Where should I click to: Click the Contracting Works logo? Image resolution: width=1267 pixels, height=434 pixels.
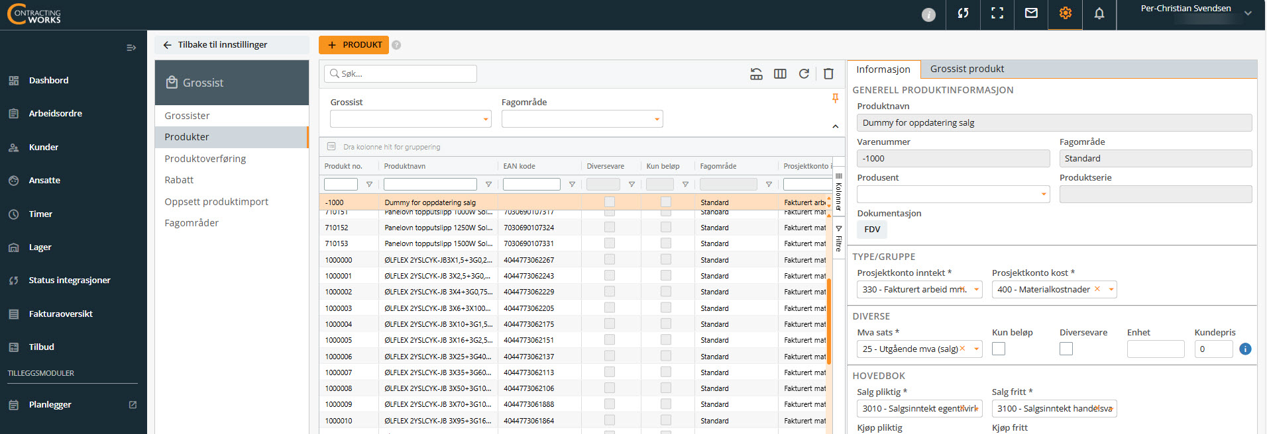coord(34,15)
